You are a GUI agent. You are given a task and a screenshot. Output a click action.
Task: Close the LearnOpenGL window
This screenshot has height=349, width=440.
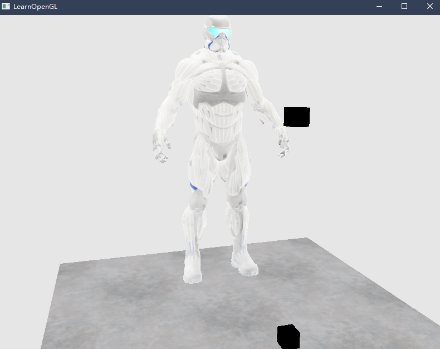tap(429, 6)
